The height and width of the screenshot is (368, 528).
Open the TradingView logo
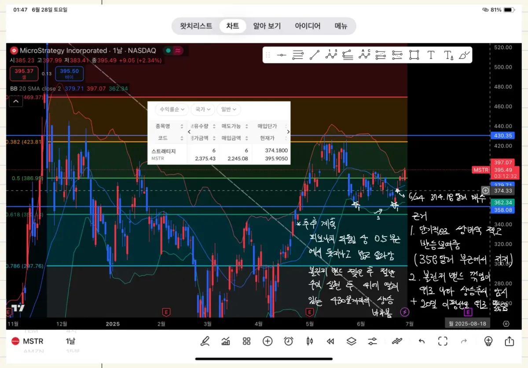click(18, 308)
